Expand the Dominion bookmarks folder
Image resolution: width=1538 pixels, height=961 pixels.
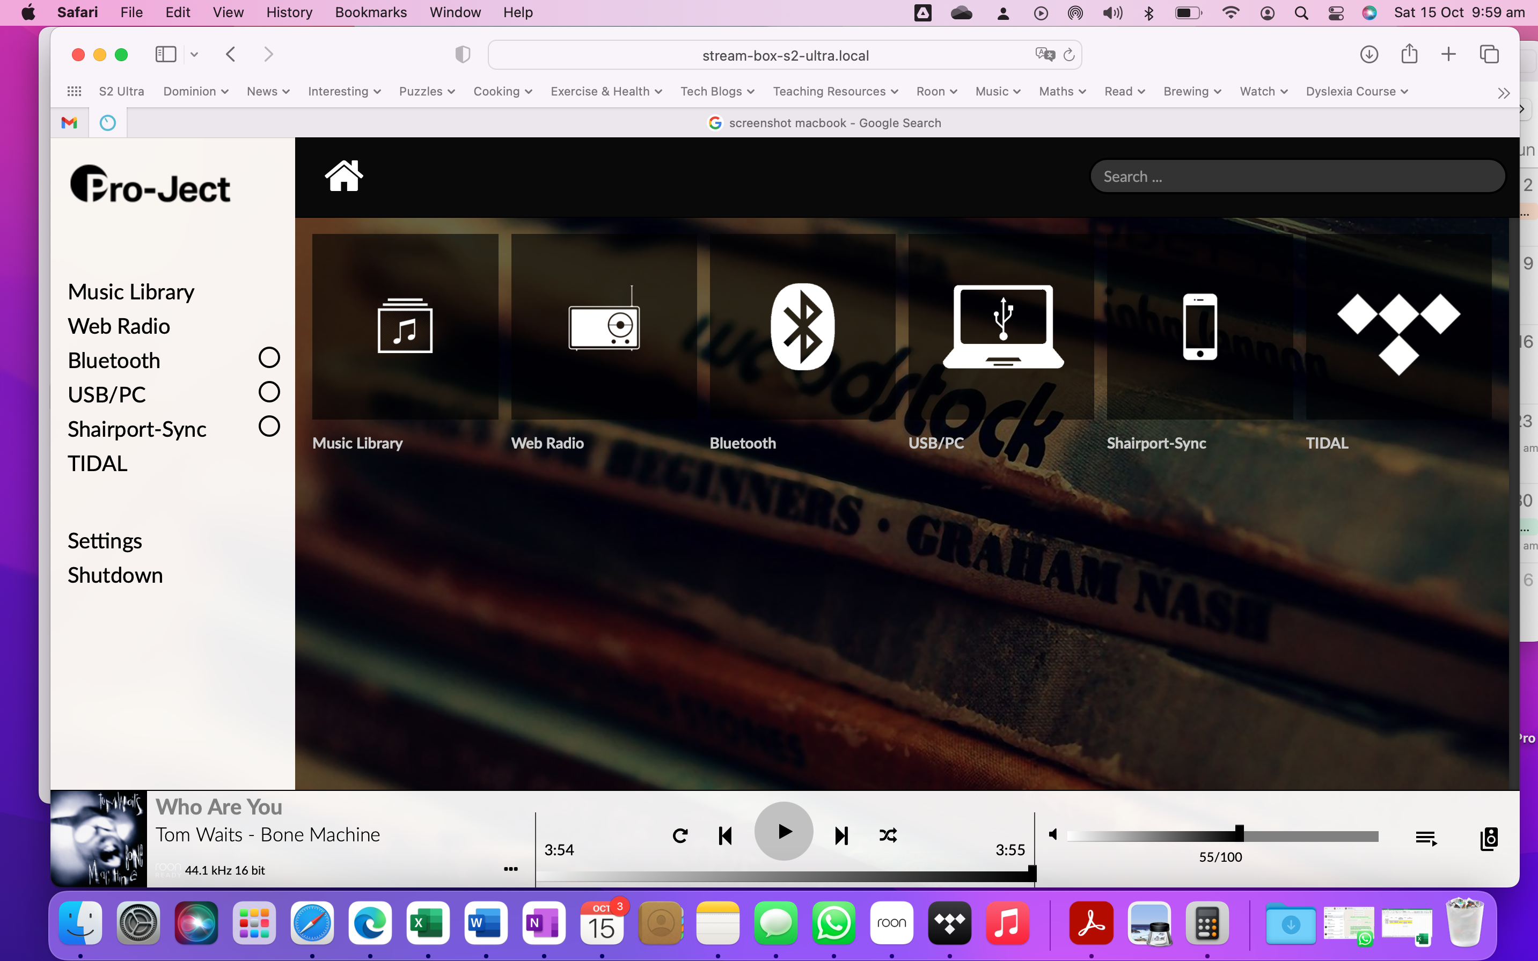(x=196, y=92)
